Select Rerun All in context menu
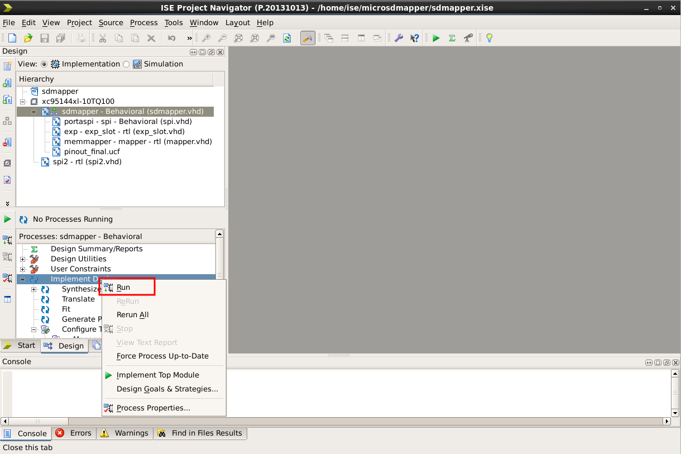The image size is (681, 454). [x=132, y=315]
